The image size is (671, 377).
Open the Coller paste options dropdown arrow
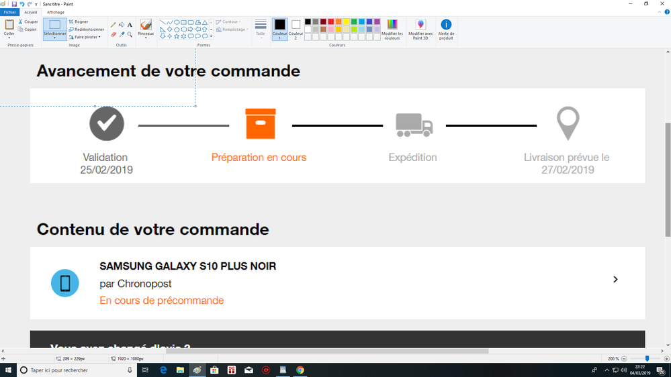pyautogui.click(x=9, y=38)
